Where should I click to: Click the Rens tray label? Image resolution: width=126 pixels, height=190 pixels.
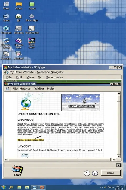click(111, 187)
